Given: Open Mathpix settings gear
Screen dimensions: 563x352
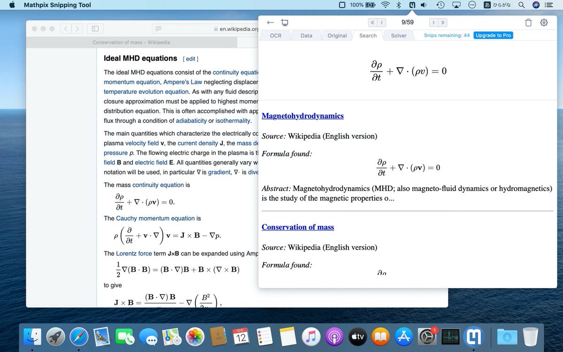Looking at the screenshot, I should [x=544, y=23].
